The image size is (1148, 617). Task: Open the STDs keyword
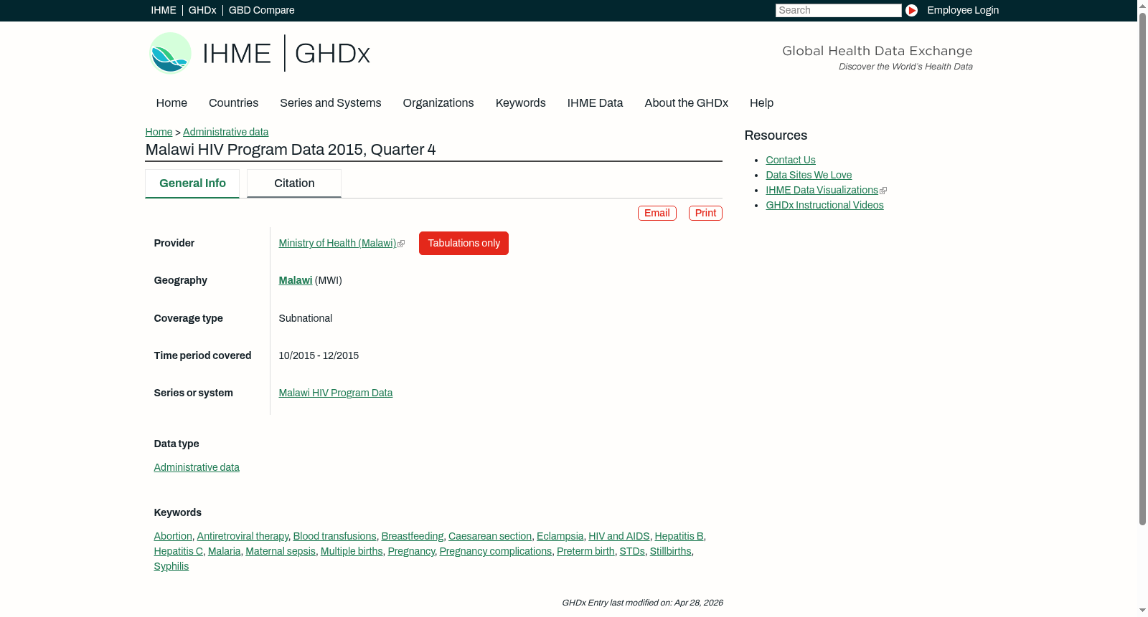pyautogui.click(x=632, y=551)
